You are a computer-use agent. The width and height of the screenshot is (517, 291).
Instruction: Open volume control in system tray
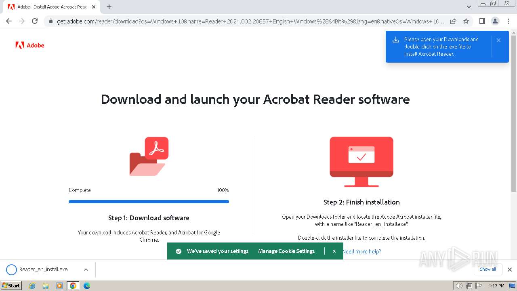point(459,286)
